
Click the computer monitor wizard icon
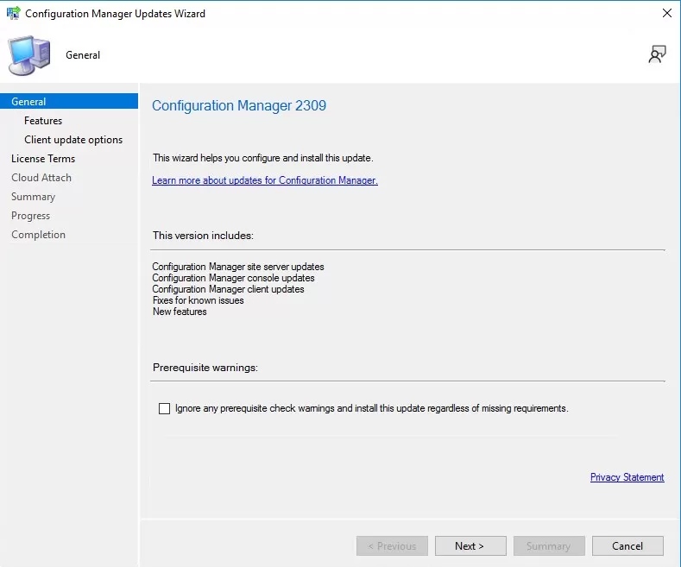pyautogui.click(x=29, y=55)
